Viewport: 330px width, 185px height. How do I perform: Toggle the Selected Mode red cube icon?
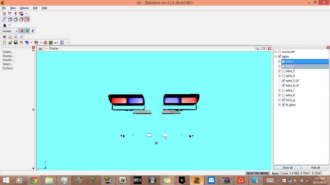[27, 19]
